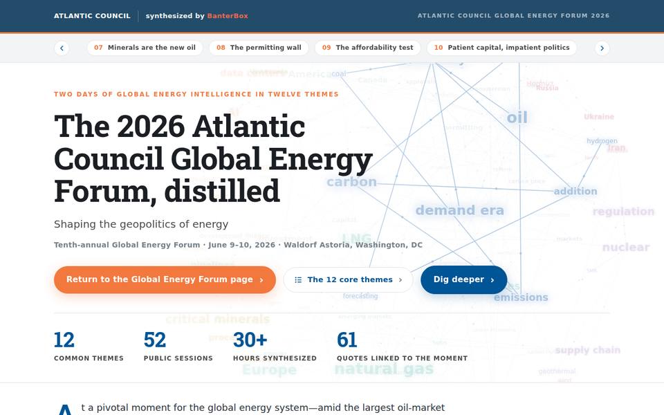664x415 pixels.
Task: Click the "addition" node in word graph
Action: [x=575, y=191]
